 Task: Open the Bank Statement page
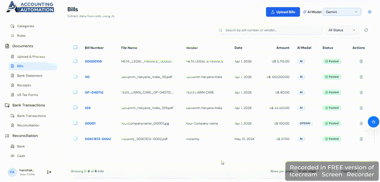[x=30, y=75]
